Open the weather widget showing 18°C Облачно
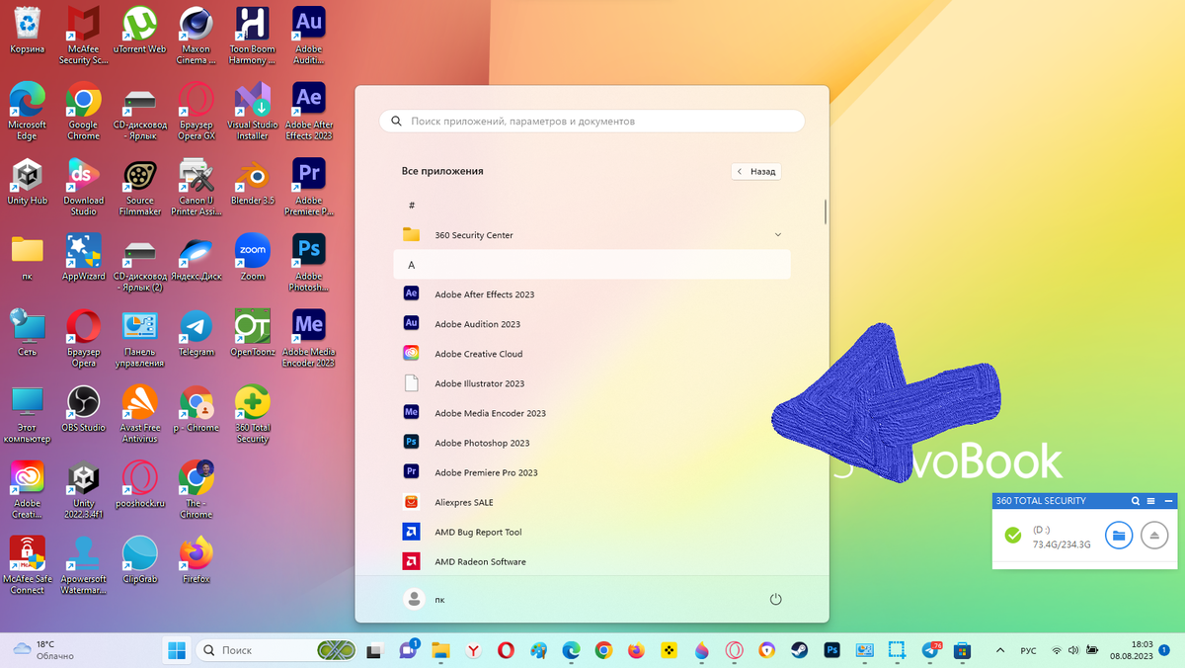1185x668 pixels. tap(44, 650)
